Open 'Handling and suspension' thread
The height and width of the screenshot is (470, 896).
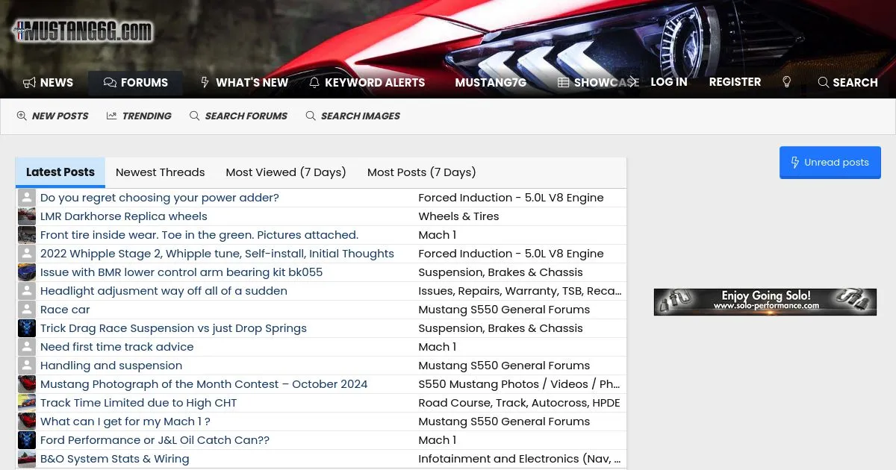111,366
